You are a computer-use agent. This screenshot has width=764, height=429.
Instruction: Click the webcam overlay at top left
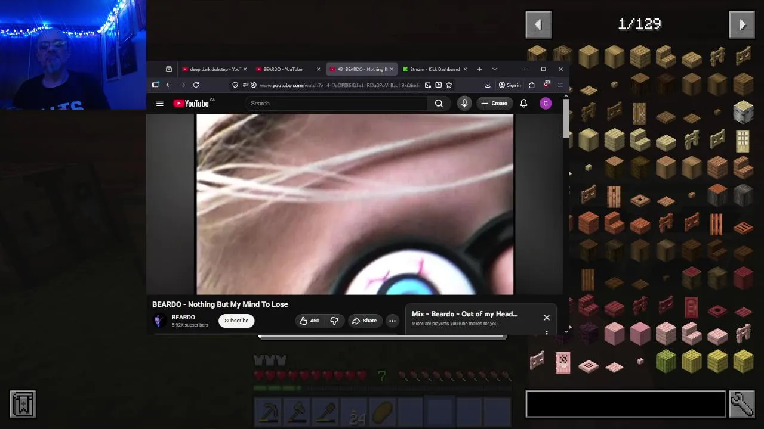tap(73, 55)
